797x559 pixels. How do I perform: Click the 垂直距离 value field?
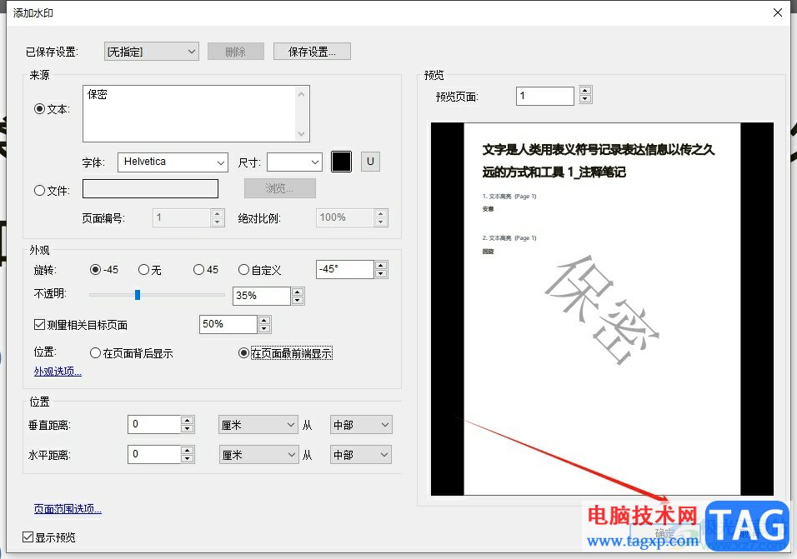pos(154,424)
